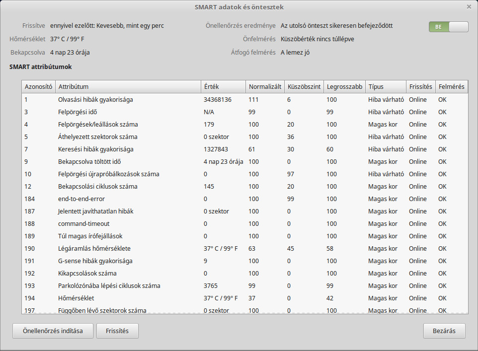Click the Felmérés column header
The width and height of the screenshot is (478, 351).
pyautogui.click(x=452, y=86)
